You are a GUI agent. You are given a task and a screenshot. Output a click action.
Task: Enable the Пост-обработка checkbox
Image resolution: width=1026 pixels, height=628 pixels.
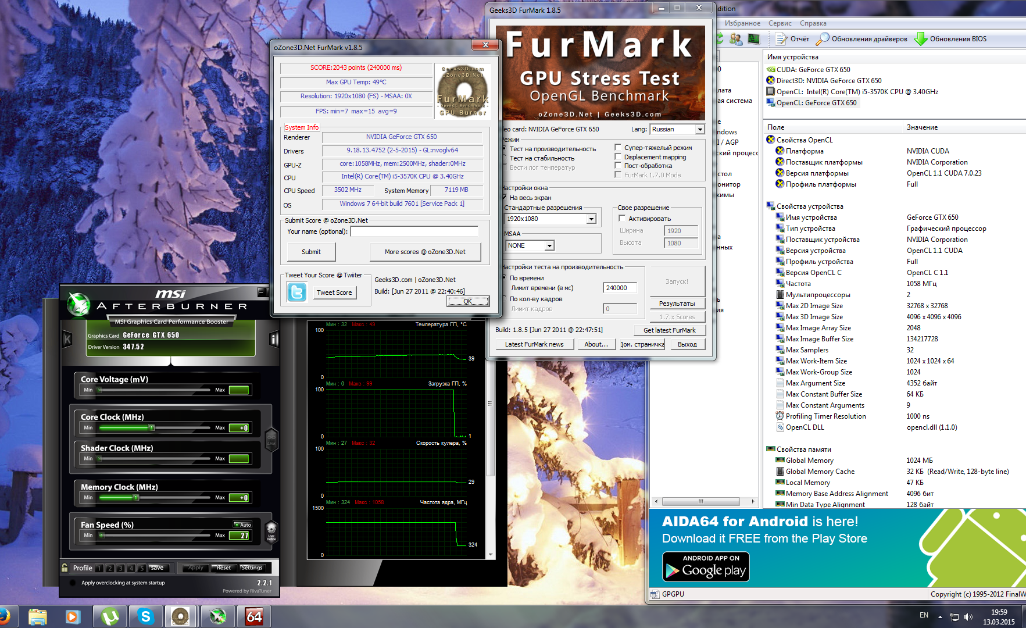tap(618, 166)
